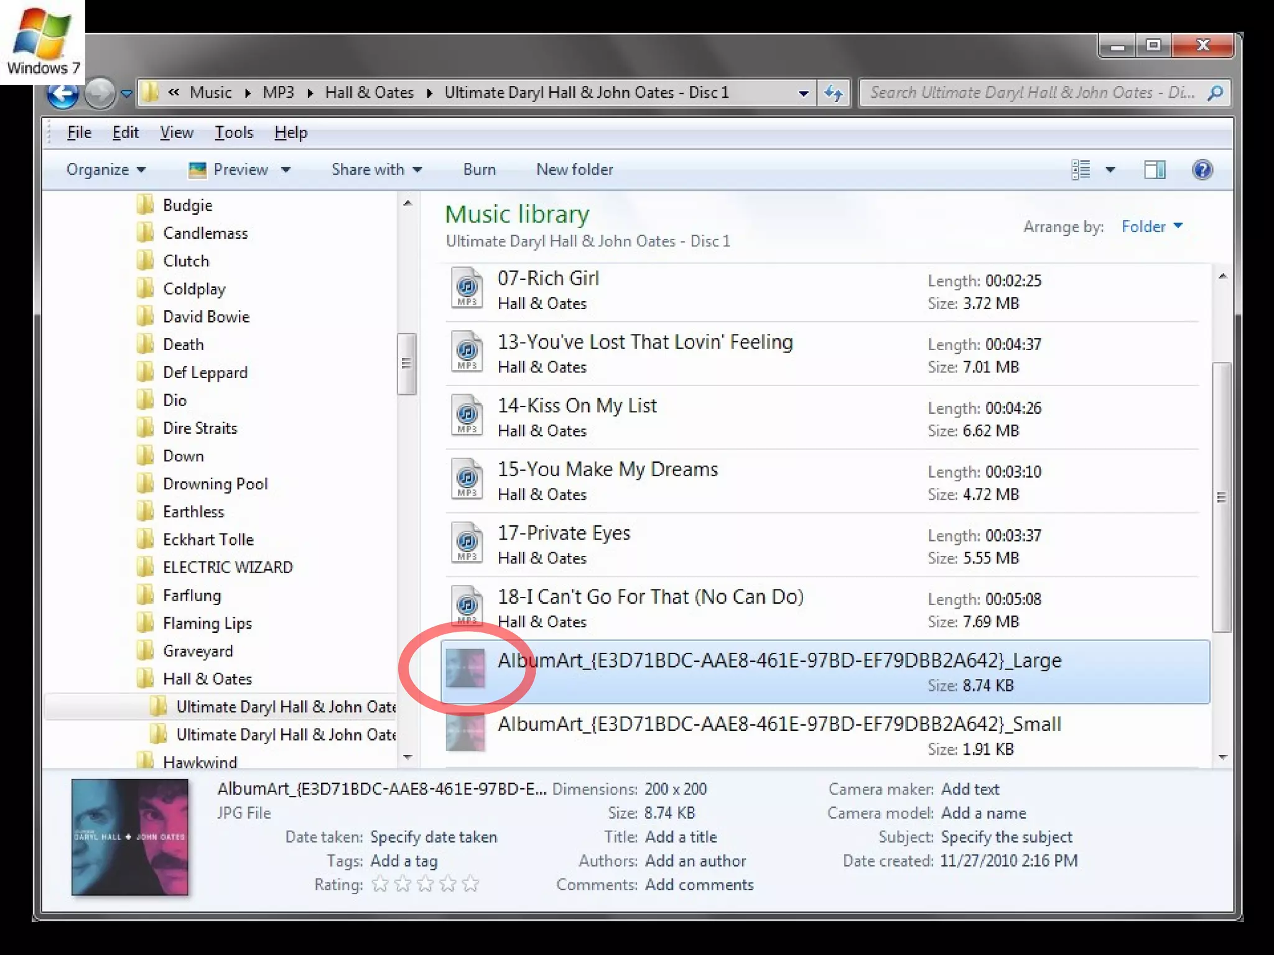
Task: Click the Burn button
Action: (x=479, y=170)
